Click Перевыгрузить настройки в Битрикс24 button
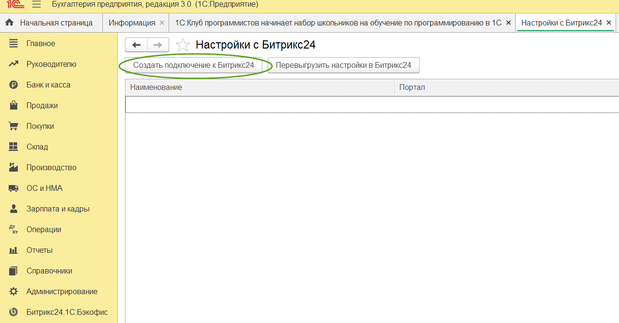 pos(344,65)
